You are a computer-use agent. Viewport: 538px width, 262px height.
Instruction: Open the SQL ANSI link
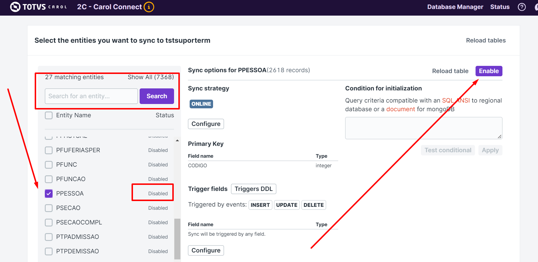click(456, 100)
